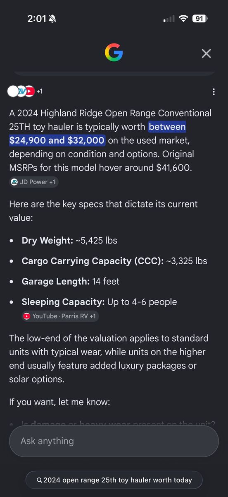The image size is (228, 497).
Task: Open the three-dot more options menu
Action: click(x=214, y=92)
